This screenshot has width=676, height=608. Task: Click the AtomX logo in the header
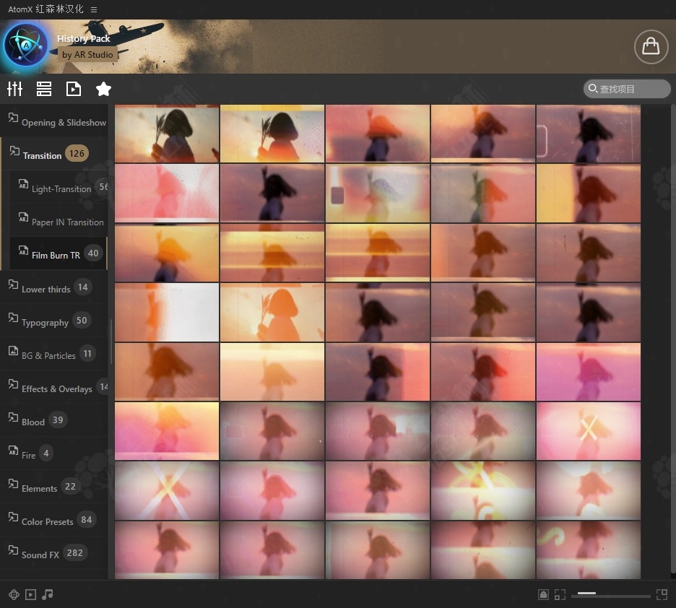25,45
